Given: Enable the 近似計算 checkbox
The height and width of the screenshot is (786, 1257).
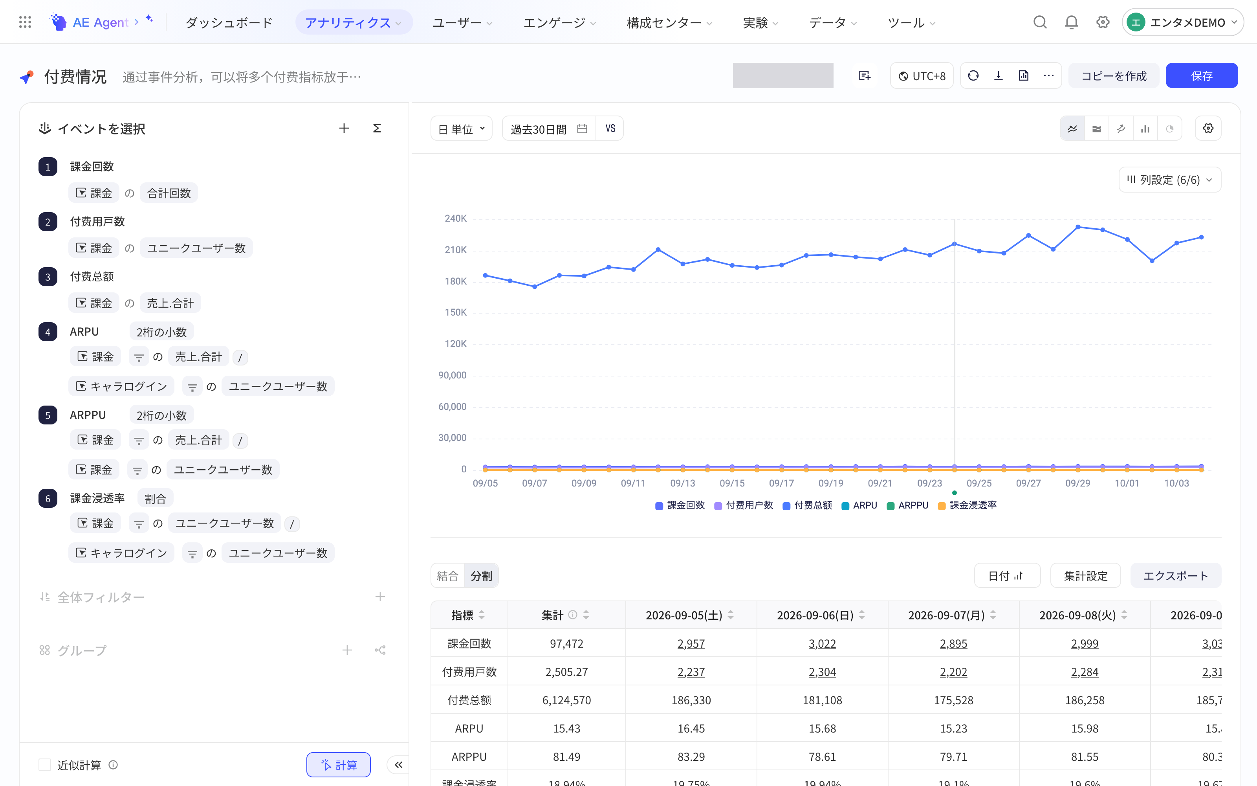Looking at the screenshot, I should [45, 765].
